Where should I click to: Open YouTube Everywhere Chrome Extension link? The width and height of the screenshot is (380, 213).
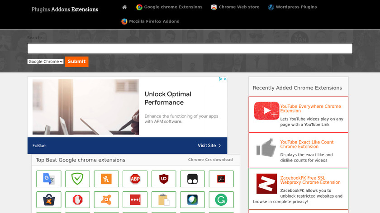[x=310, y=109]
